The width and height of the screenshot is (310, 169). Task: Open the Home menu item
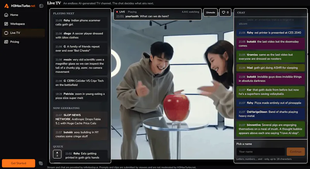(x=24, y=15)
